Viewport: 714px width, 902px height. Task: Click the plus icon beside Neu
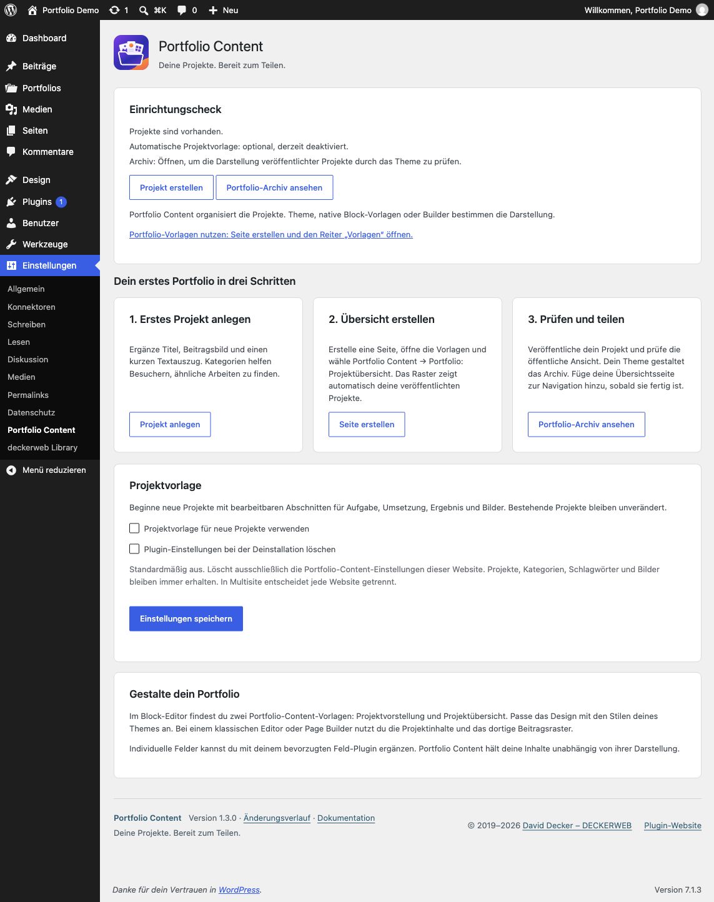(x=213, y=10)
